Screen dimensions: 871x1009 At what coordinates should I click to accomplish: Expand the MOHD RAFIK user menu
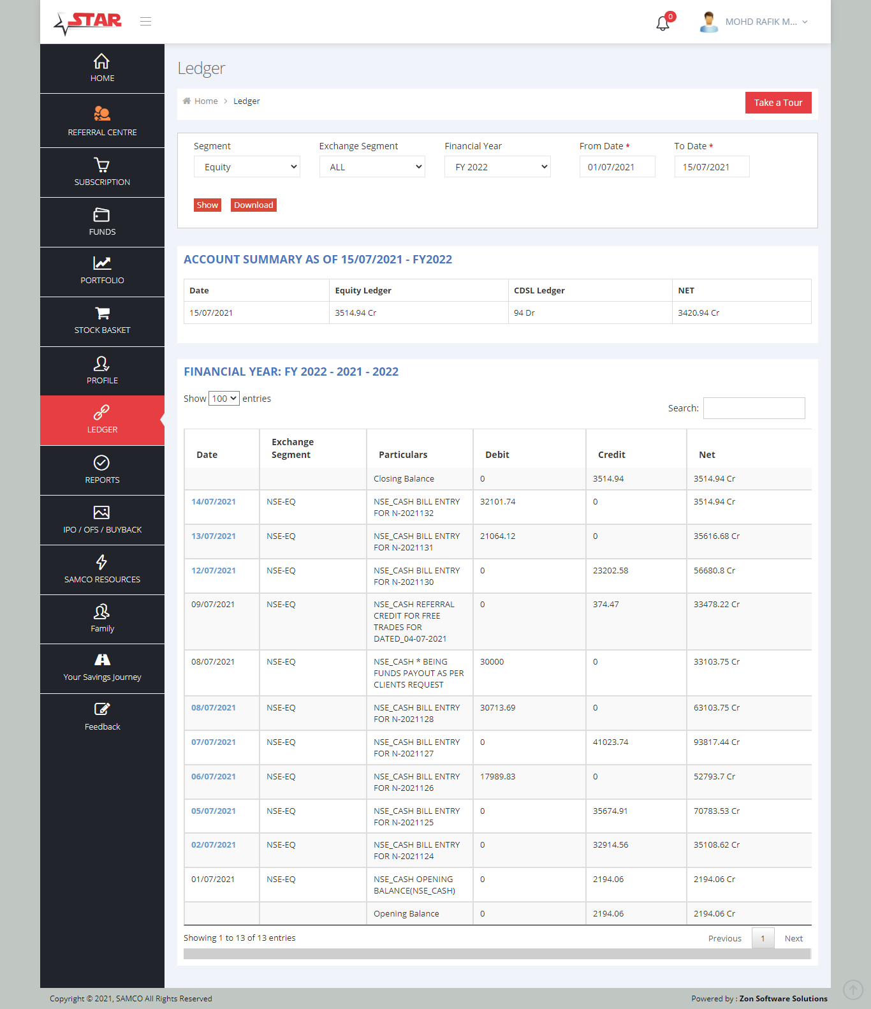point(766,22)
